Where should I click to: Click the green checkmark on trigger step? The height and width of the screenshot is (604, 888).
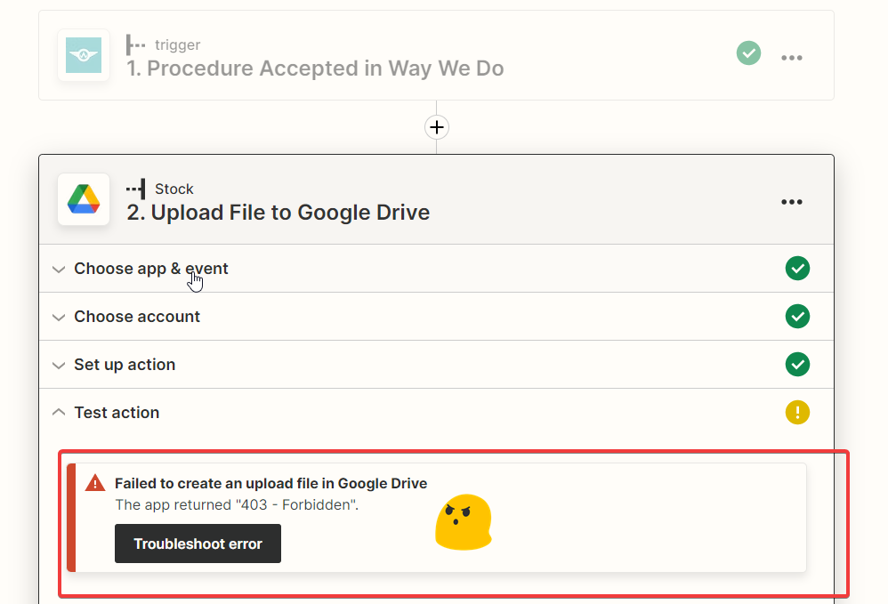click(x=748, y=53)
